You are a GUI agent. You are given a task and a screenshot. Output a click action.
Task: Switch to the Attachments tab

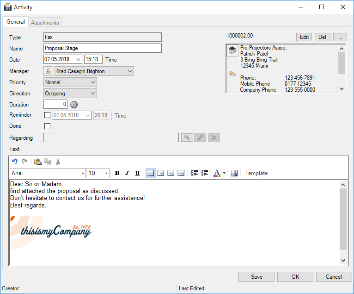coord(45,22)
